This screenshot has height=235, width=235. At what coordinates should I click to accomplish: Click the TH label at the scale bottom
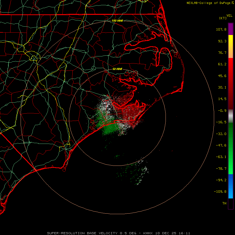(x=224, y=203)
